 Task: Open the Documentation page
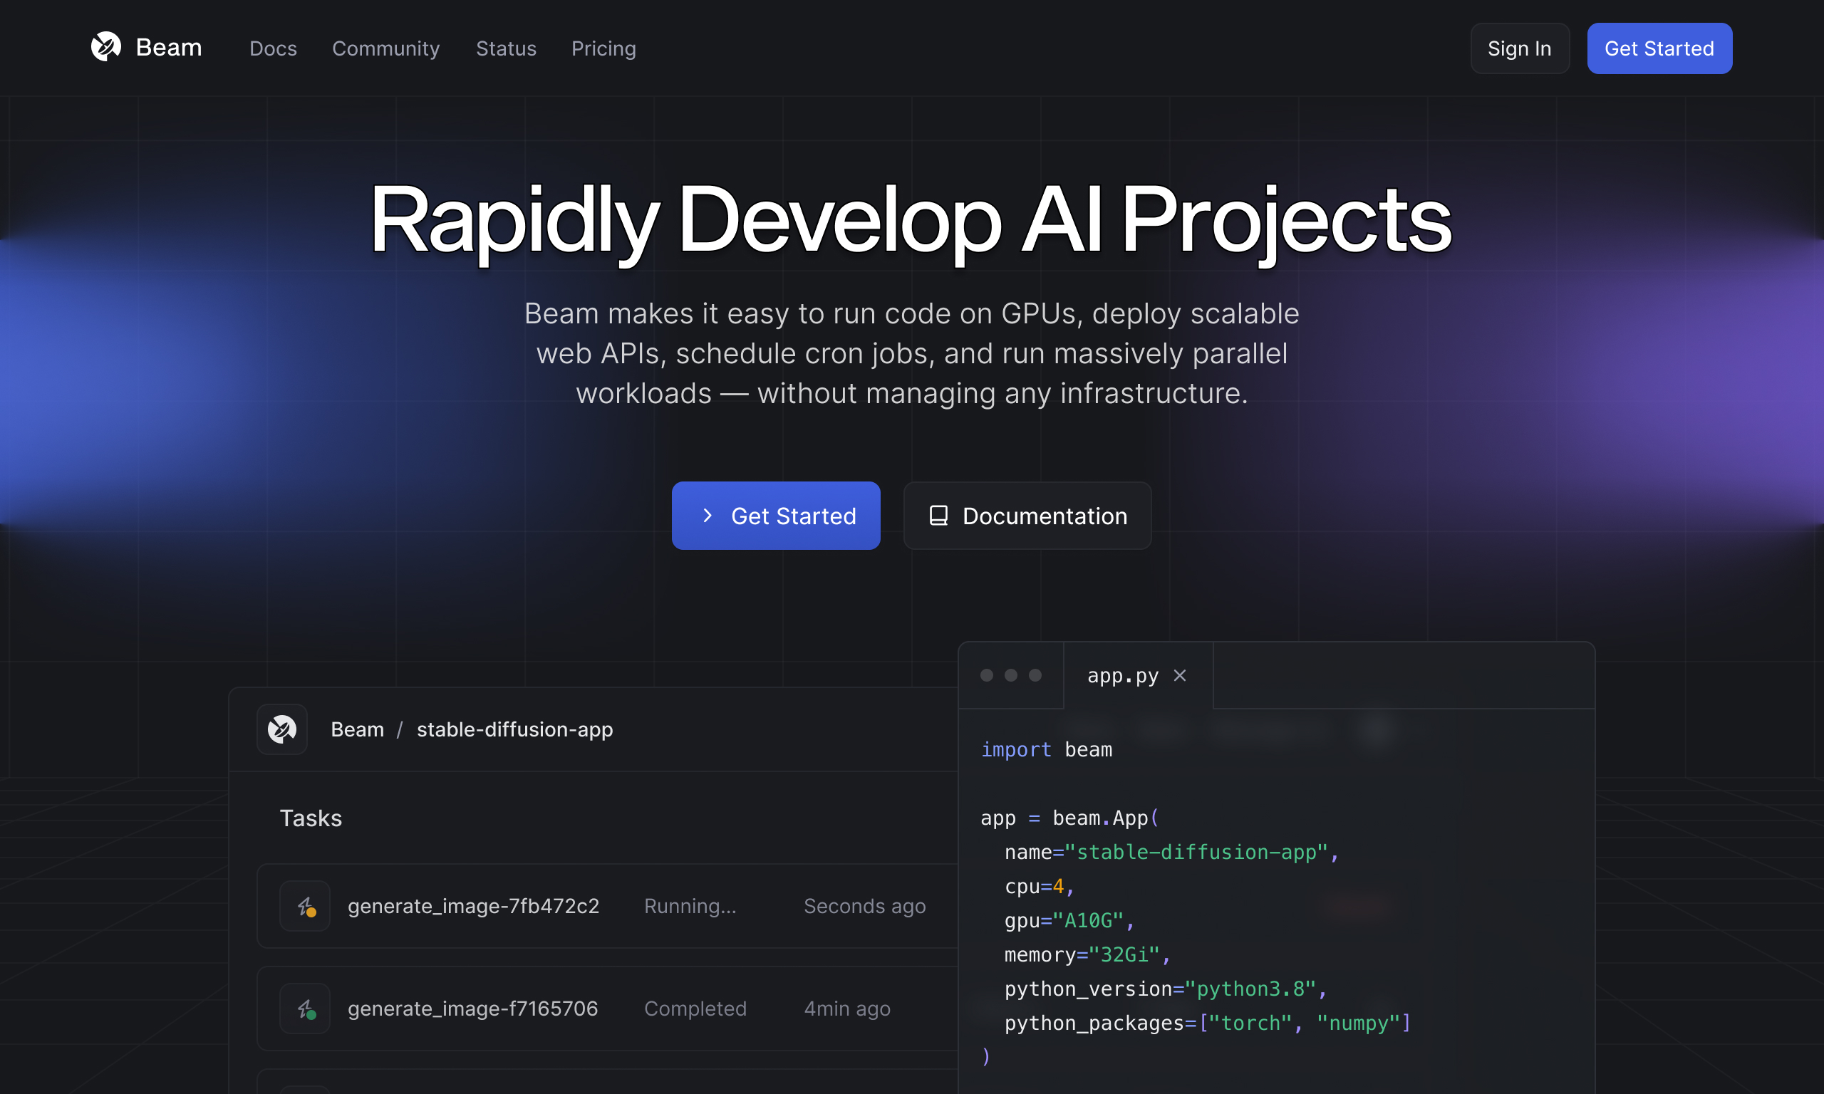coord(1028,514)
